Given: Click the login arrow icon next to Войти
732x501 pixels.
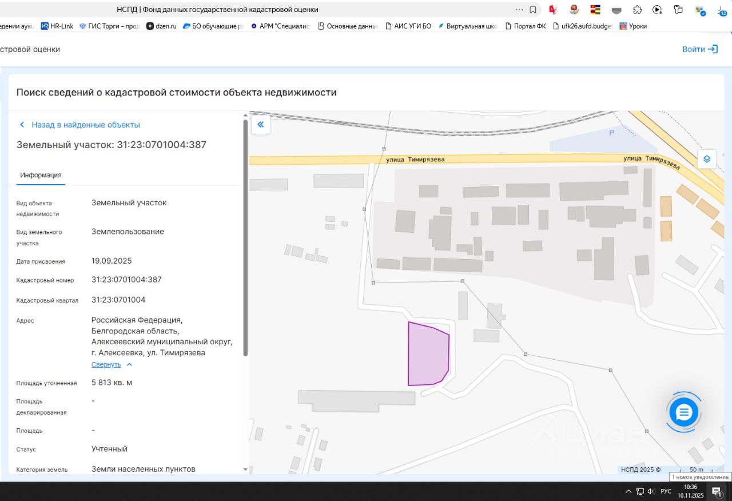Looking at the screenshot, I should tap(713, 49).
